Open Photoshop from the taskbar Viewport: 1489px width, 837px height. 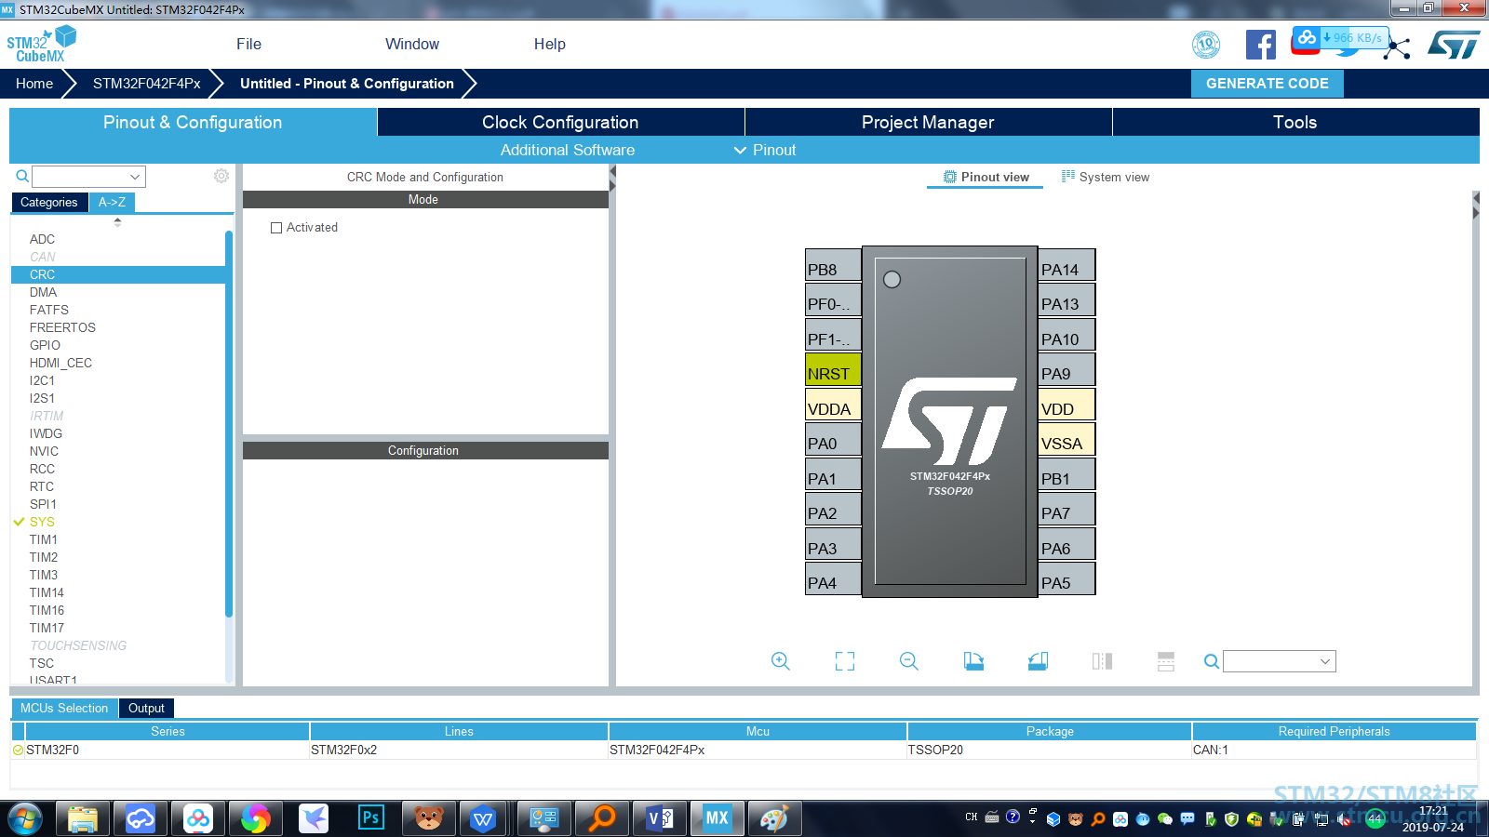(x=370, y=818)
